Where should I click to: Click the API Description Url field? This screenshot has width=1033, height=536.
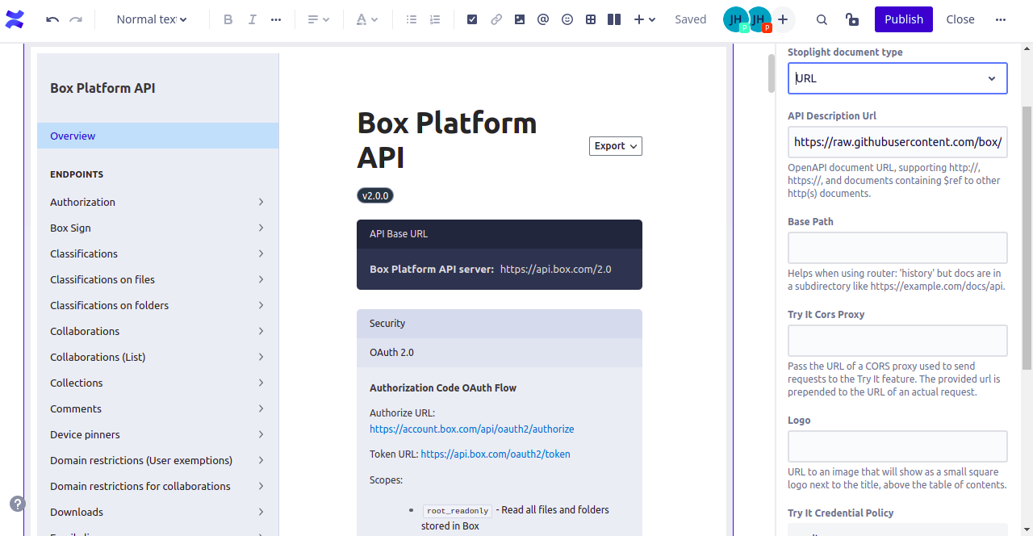tap(897, 142)
